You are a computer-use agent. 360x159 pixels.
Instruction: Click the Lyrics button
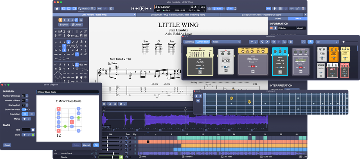point(64,25)
